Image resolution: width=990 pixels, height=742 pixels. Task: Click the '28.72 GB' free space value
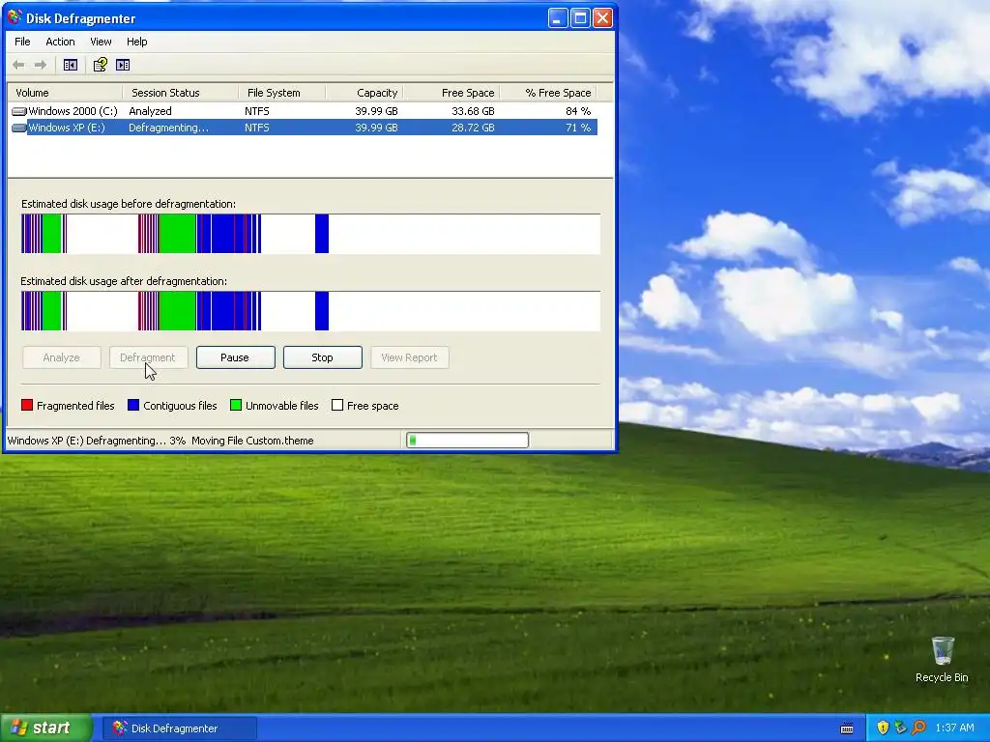pyautogui.click(x=473, y=128)
